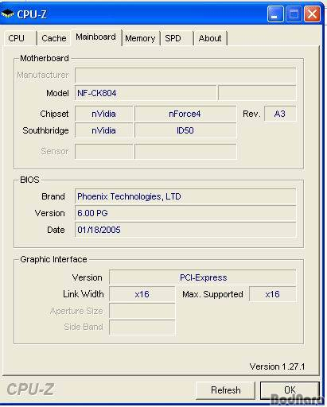Click the chipset Rev. A3 field

tap(280, 114)
